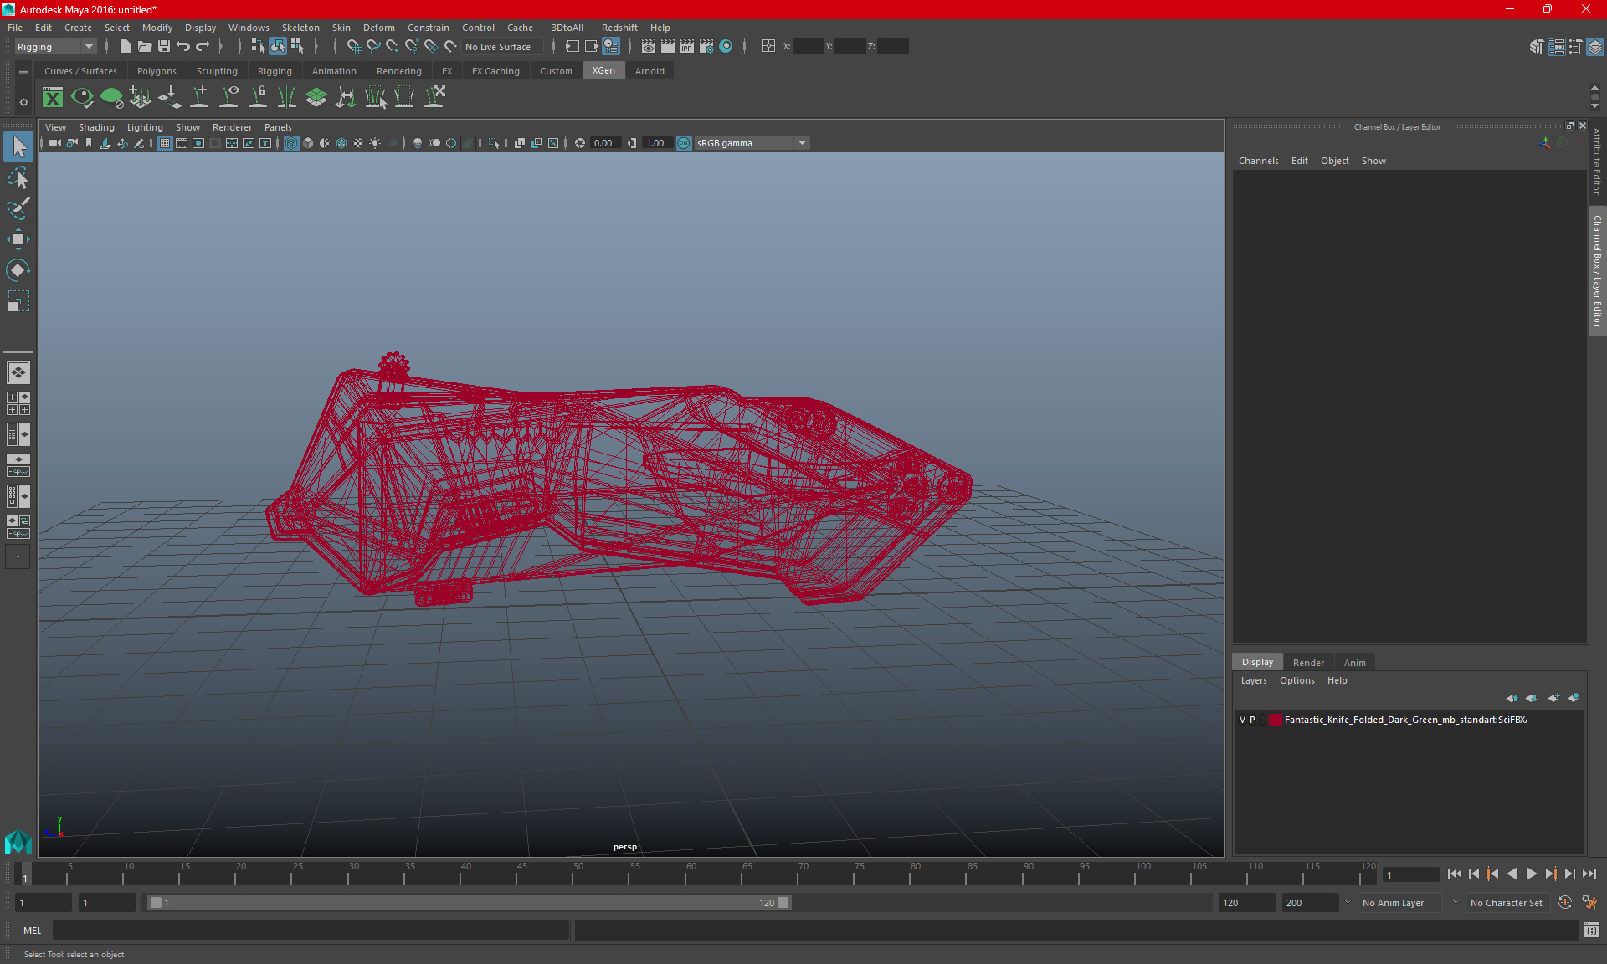Open the viewport Shading menu

click(96, 127)
